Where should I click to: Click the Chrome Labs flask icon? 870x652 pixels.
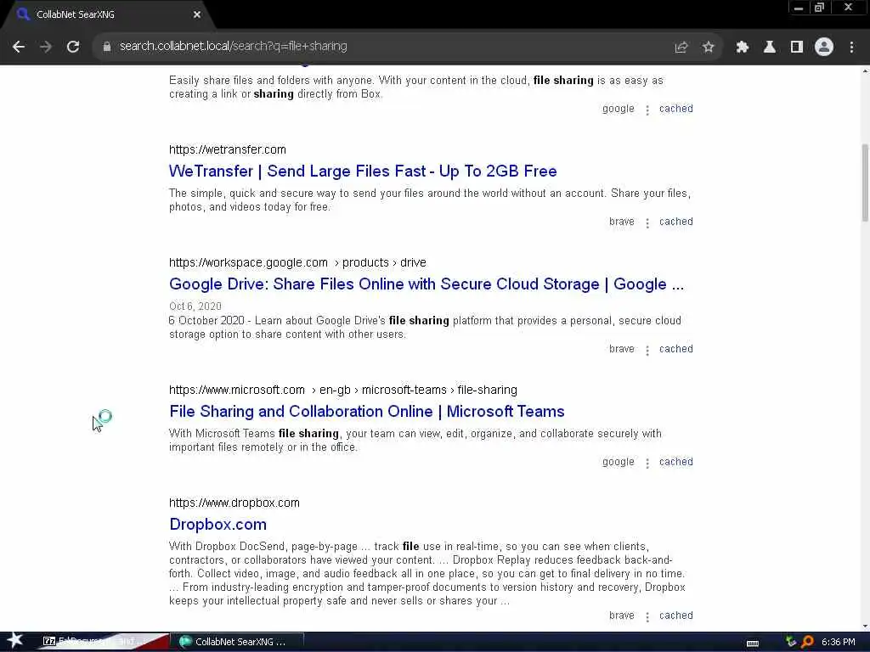coord(770,48)
